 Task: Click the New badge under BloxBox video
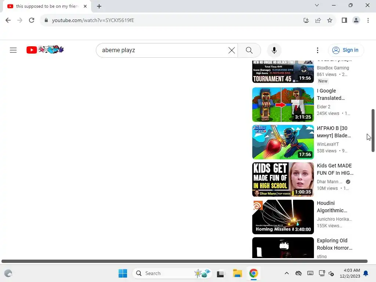(x=323, y=81)
